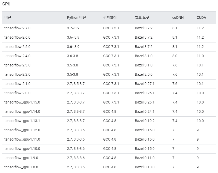
Task: Click Python 2.7, 3.5-3.7 in tensorflow-2.1.0 row
Action: pos(76,84)
